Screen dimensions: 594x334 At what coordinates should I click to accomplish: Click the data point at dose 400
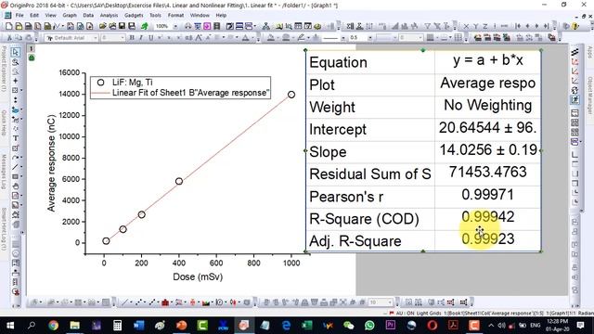[179, 182]
